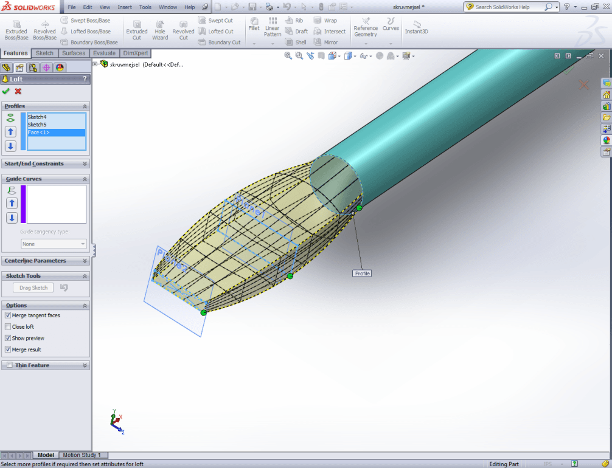Click the Intersect tool
Viewport: 612px width, 468px height.
click(329, 31)
